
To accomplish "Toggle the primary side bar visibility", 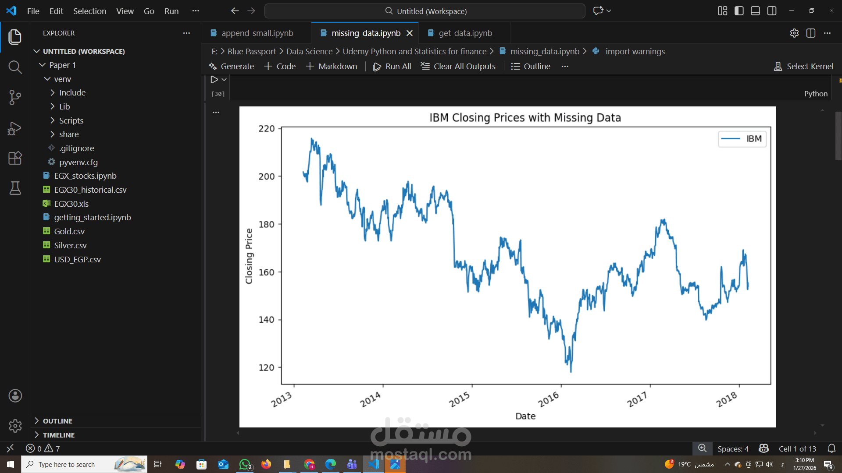I will pyautogui.click(x=739, y=11).
